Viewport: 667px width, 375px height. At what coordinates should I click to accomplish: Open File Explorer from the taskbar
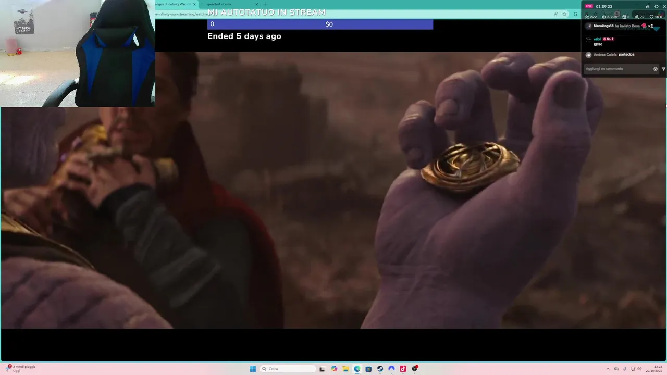(x=345, y=369)
